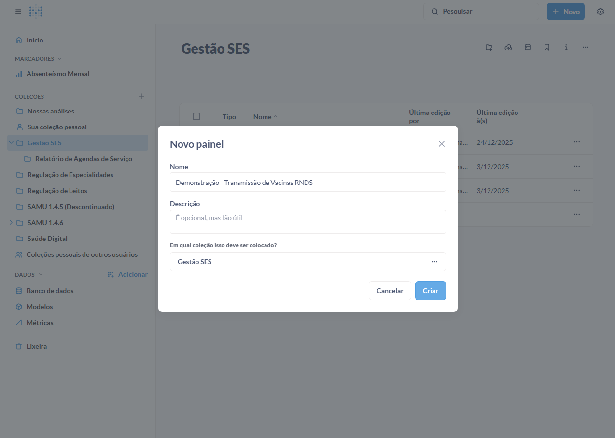
Task: Toggle the select-all checkbox in table header
Action: 196,116
